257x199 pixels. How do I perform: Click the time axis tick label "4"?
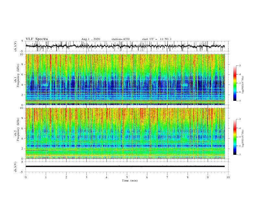(x=106, y=177)
